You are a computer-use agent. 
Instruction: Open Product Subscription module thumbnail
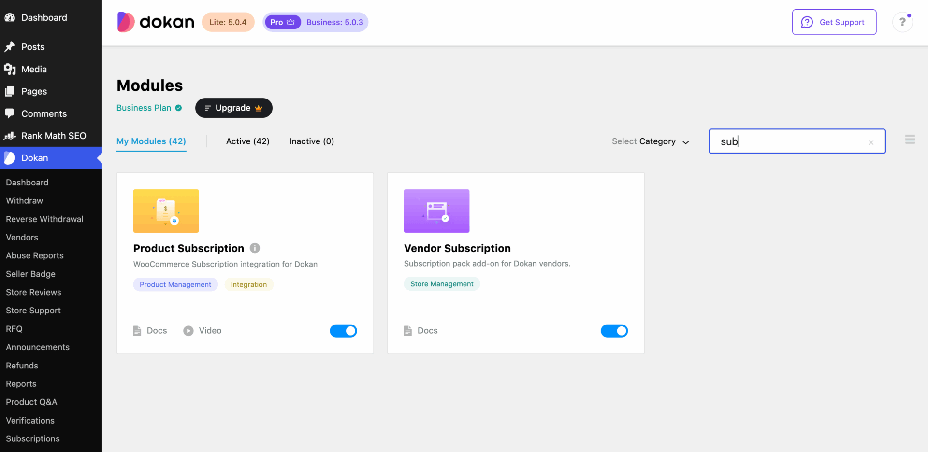click(x=166, y=211)
